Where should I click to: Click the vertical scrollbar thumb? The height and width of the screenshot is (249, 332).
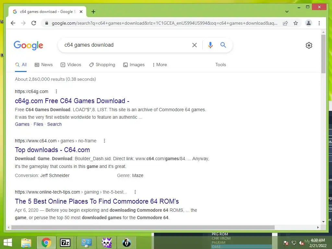pyautogui.click(x=323, y=54)
